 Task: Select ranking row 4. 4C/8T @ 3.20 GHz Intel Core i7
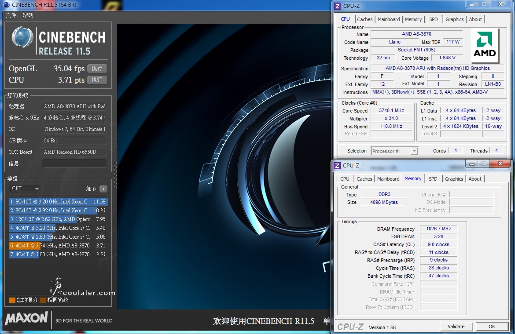coord(58,228)
